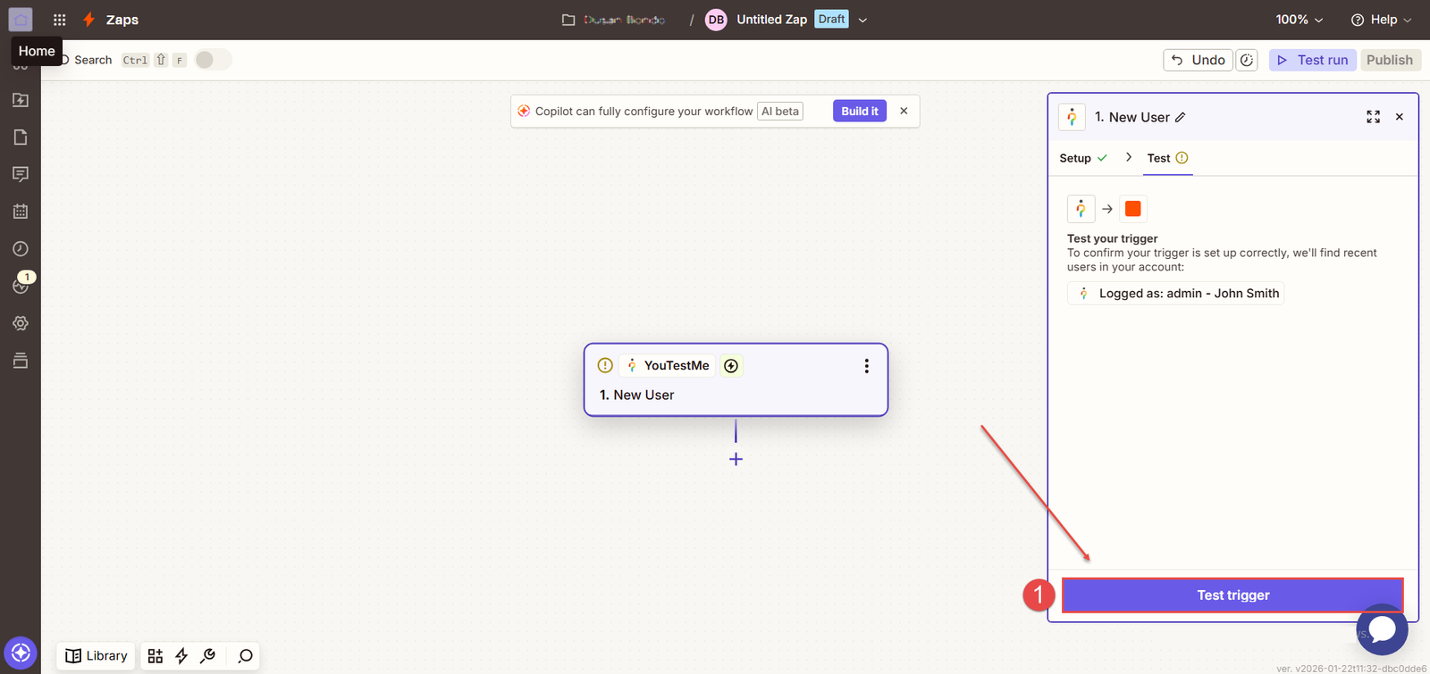Image resolution: width=1430 pixels, height=674 pixels.
Task: Expand the Help dropdown menu
Action: [1382, 20]
